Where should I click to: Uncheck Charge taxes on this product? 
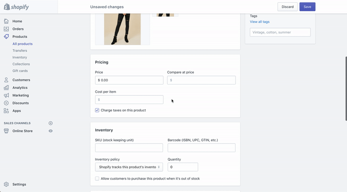pyautogui.click(x=97, y=110)
